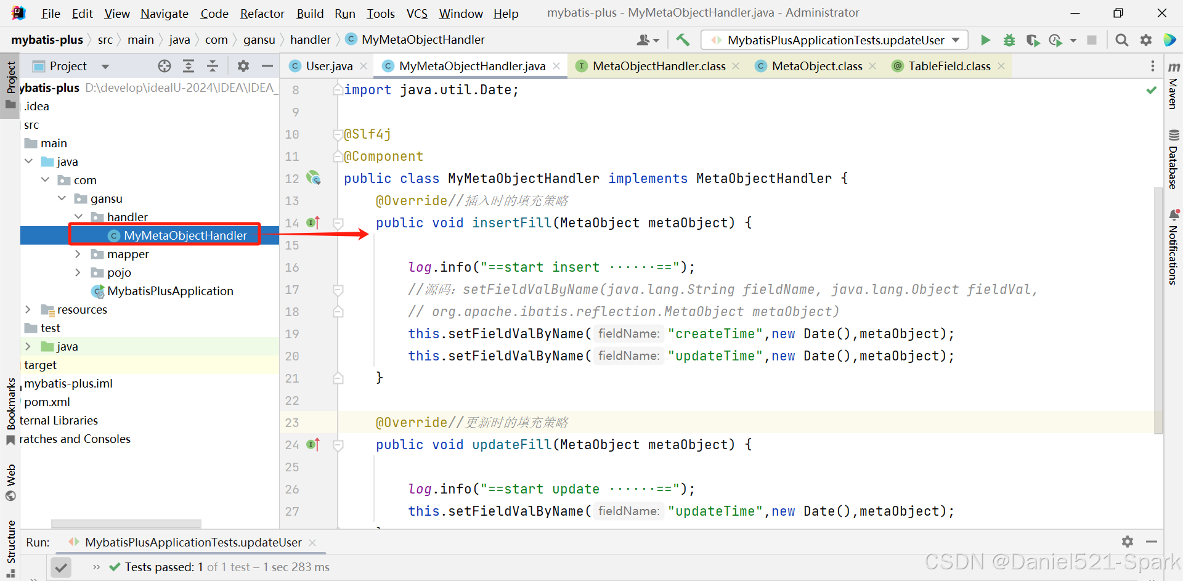Expand the resources folder node
The image size is (1183, 581).
tap(28, 309)
